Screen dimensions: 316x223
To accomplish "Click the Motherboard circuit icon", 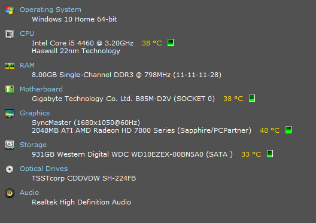I will (10, 89).
